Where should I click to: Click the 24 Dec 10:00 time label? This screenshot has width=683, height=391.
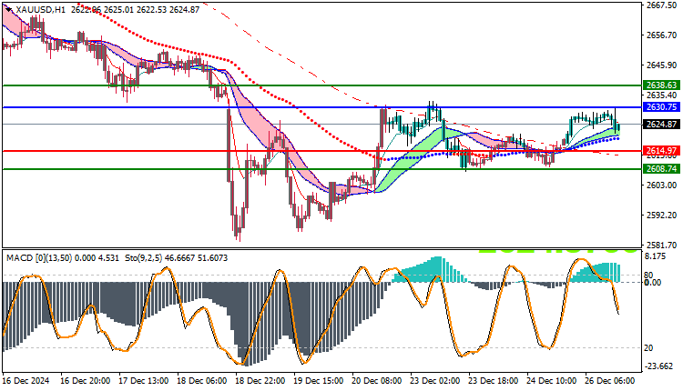coord(552,381)
